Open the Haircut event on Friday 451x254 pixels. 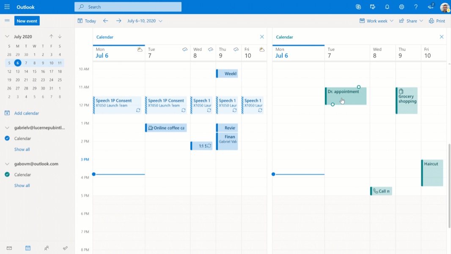click(432, 173)
